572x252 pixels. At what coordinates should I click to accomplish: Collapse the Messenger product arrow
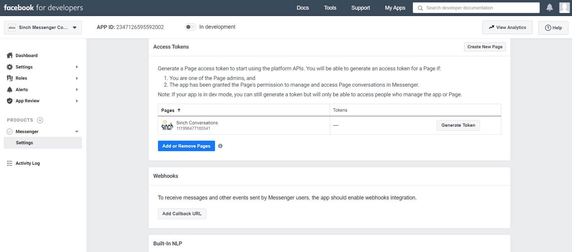(77, 132)
